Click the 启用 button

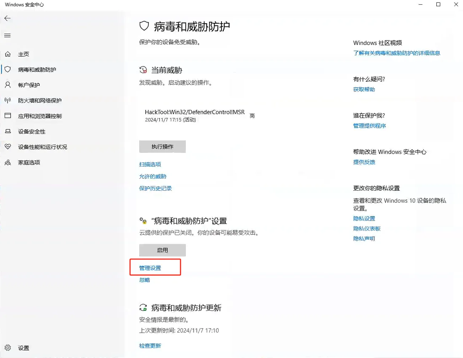162,250
